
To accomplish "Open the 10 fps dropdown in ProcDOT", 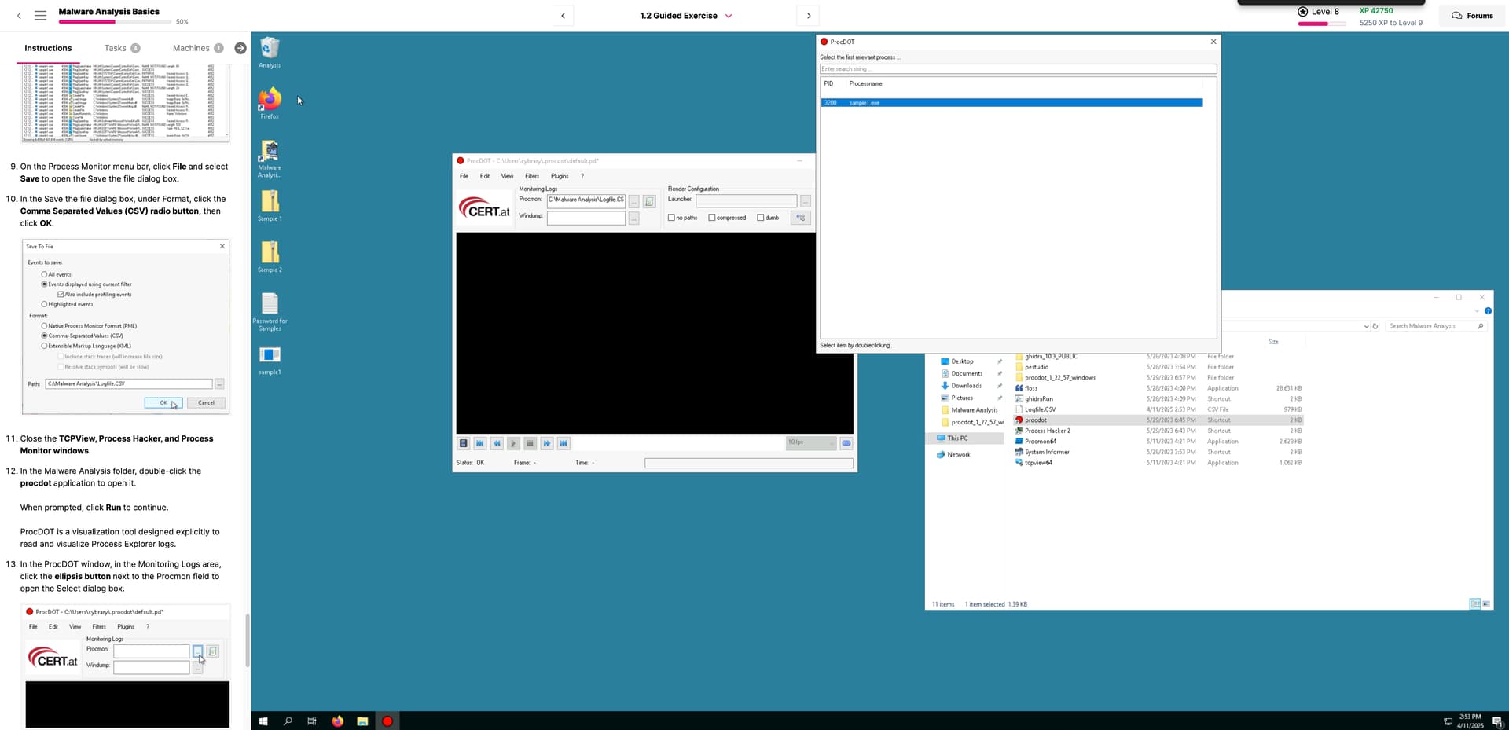I will [810, 443].
